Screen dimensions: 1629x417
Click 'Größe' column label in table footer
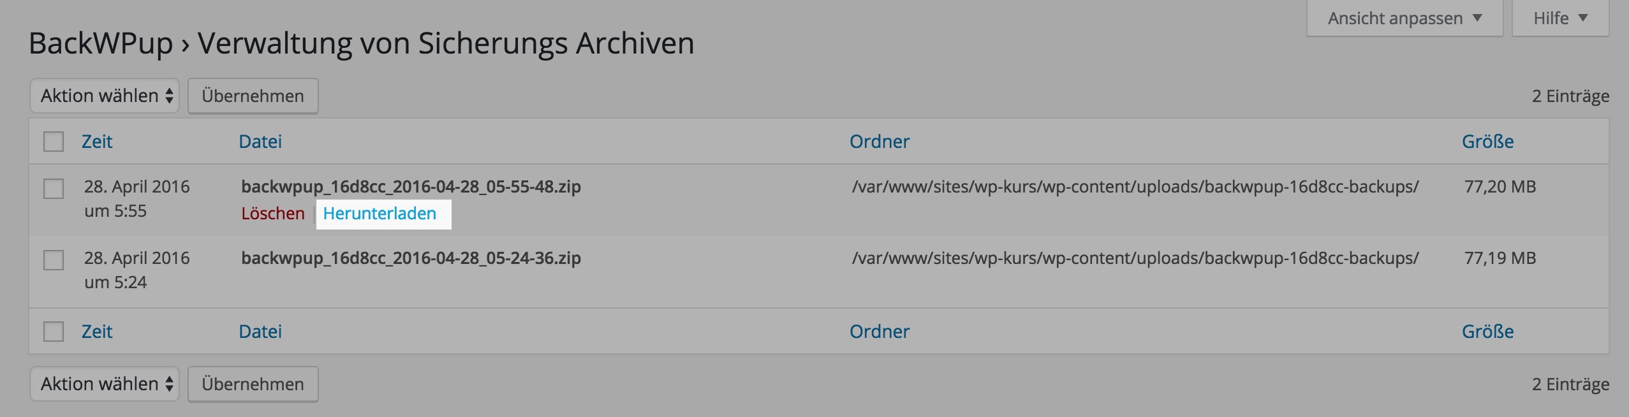click(1487, 332)
